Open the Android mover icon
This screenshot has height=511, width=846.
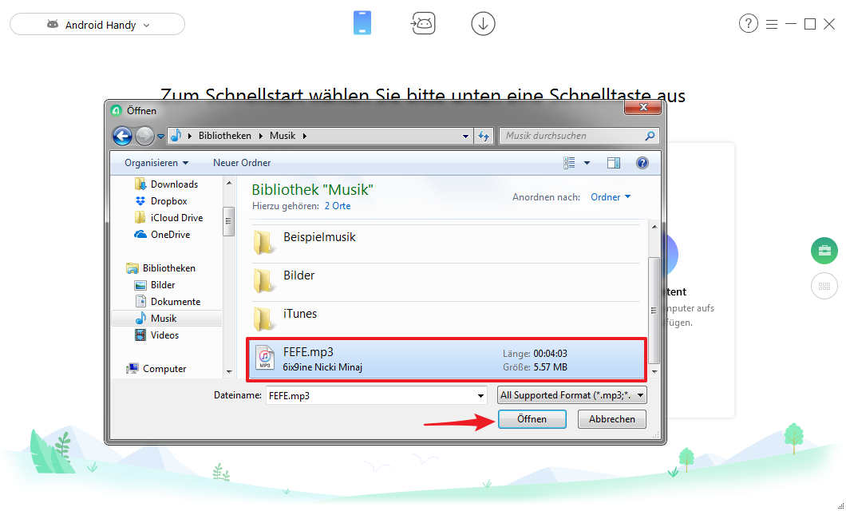click(423, 24)
